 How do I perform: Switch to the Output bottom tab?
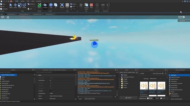(x=80, y=99)
